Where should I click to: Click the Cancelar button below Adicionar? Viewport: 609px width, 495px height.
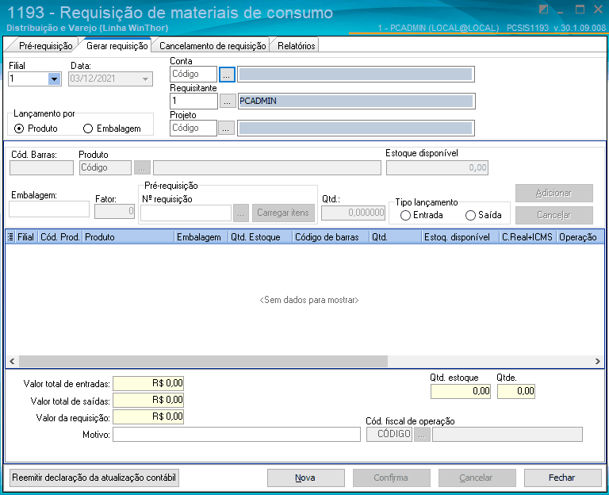tap(553, 215)
